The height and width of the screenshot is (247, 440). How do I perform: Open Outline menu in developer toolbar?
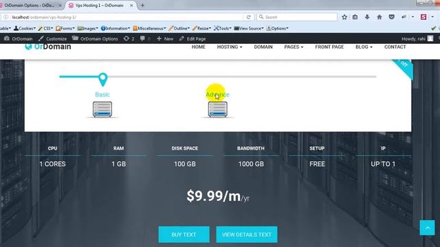click(179, 28)
